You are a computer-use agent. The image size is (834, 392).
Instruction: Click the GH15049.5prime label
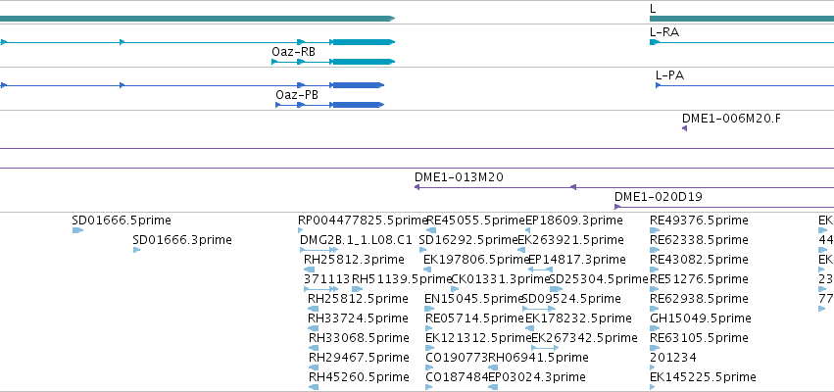point(701,318)
